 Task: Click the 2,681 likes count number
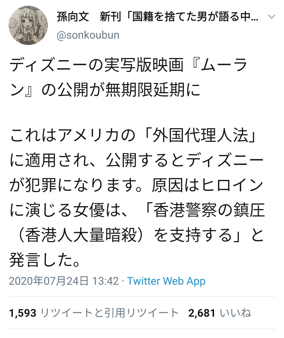[202, 313]
